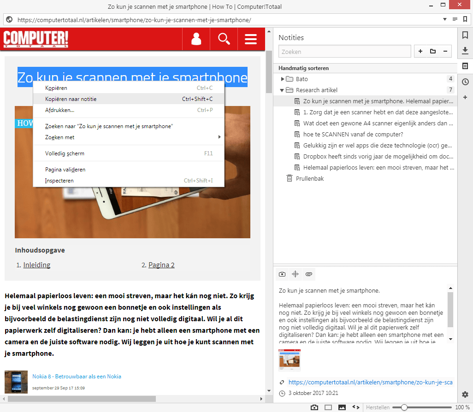Screen dimensions: 473x412
Task: Click the Pagina 2 link
Action: click(x=161, y=265)
